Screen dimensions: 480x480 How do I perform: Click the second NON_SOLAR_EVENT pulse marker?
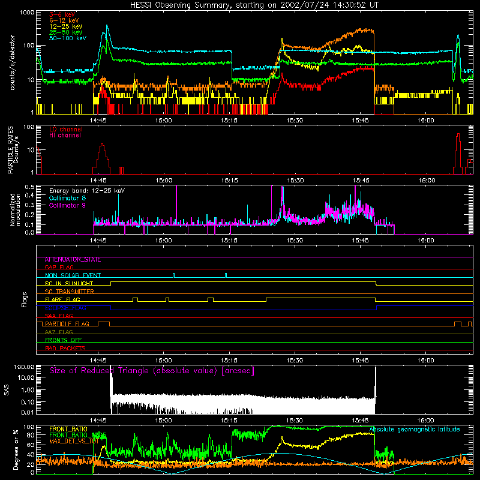pyautogui.click(x=226, y=275)
